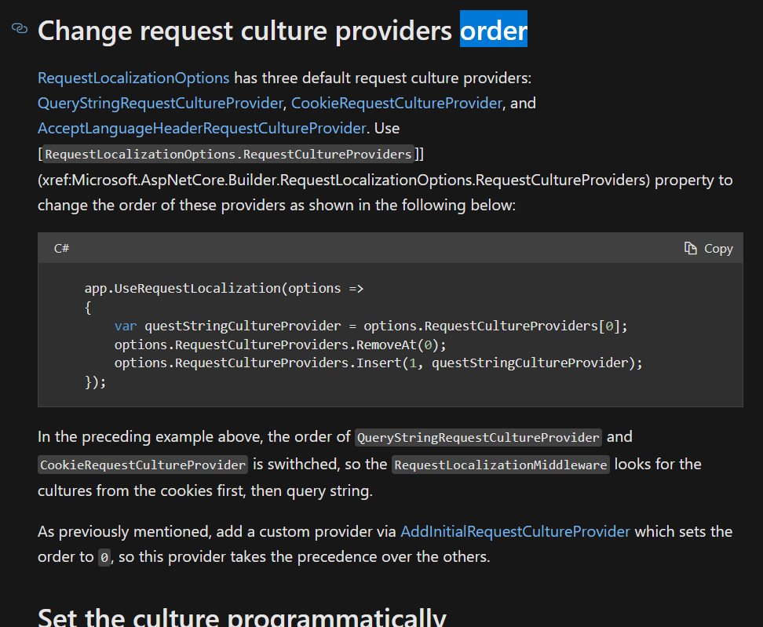Open the RequestLocalizationOptions link
This screenshot has height=627, width=763.
tap(133, 78)
